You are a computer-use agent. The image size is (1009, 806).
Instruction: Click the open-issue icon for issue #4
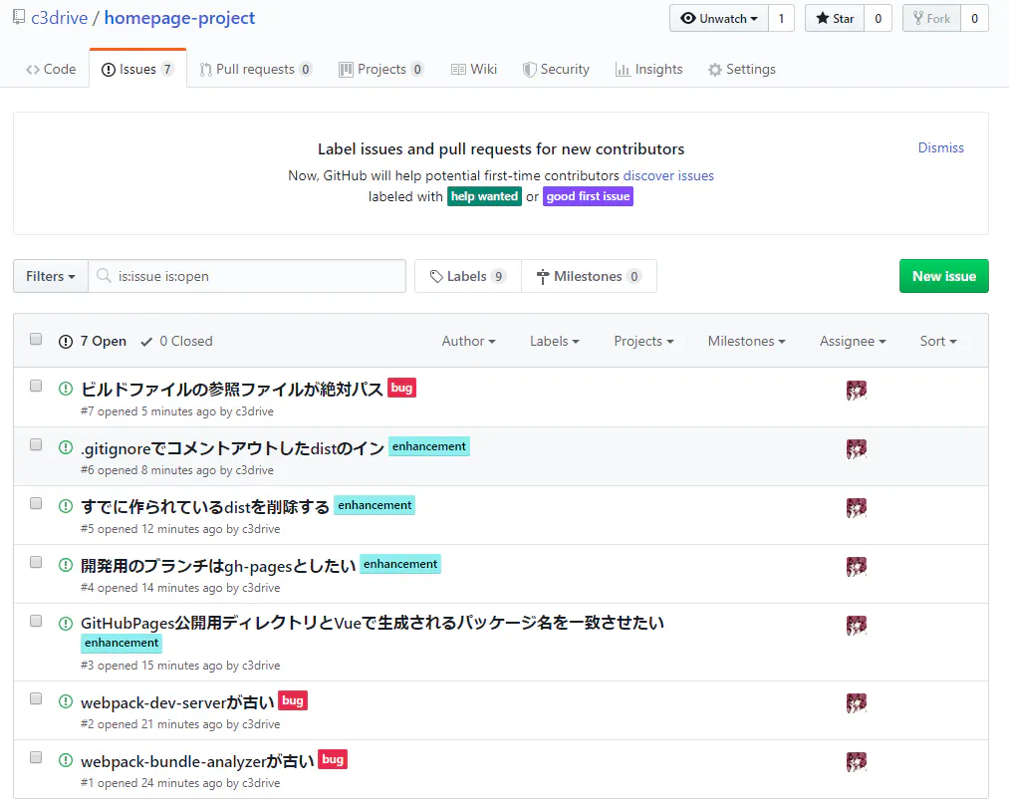click(x=66, y=565)
